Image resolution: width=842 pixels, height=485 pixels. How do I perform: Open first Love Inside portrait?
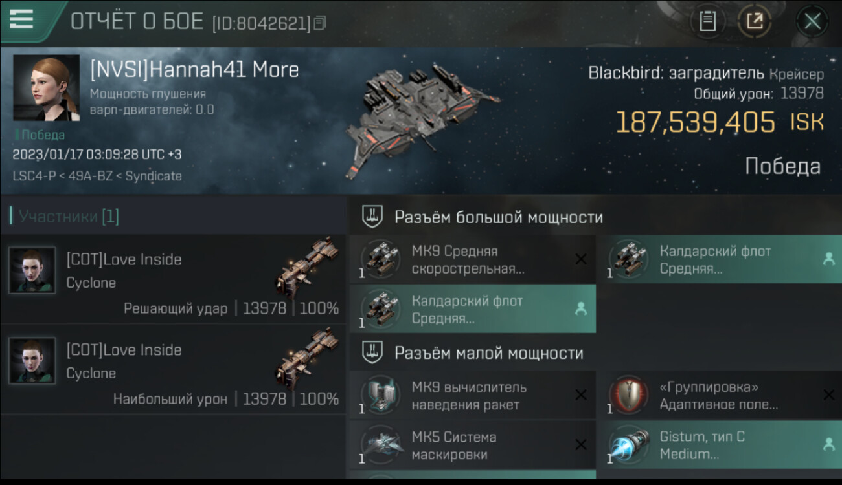pyautogui.click(x=32, y=270)
